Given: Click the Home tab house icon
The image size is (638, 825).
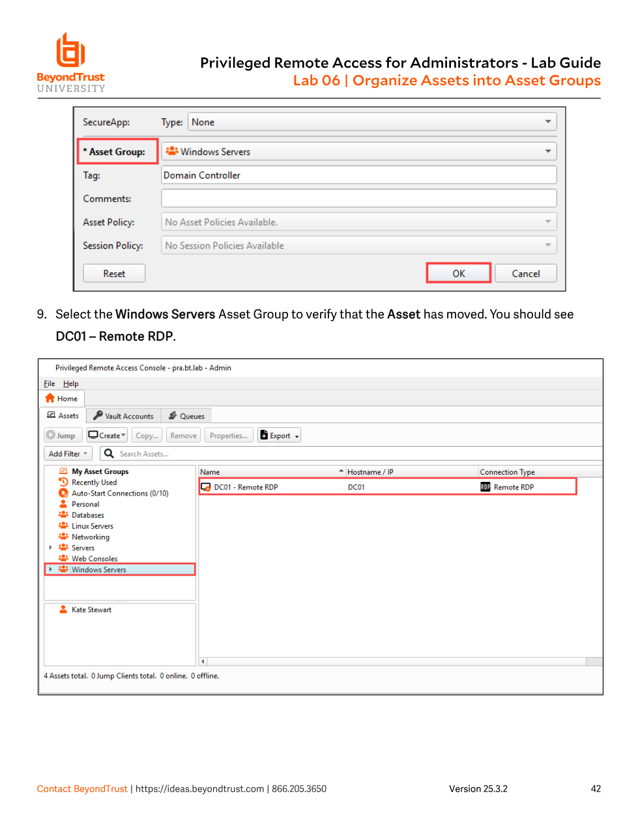Looking at the screenshot, I should click(50, 398).
